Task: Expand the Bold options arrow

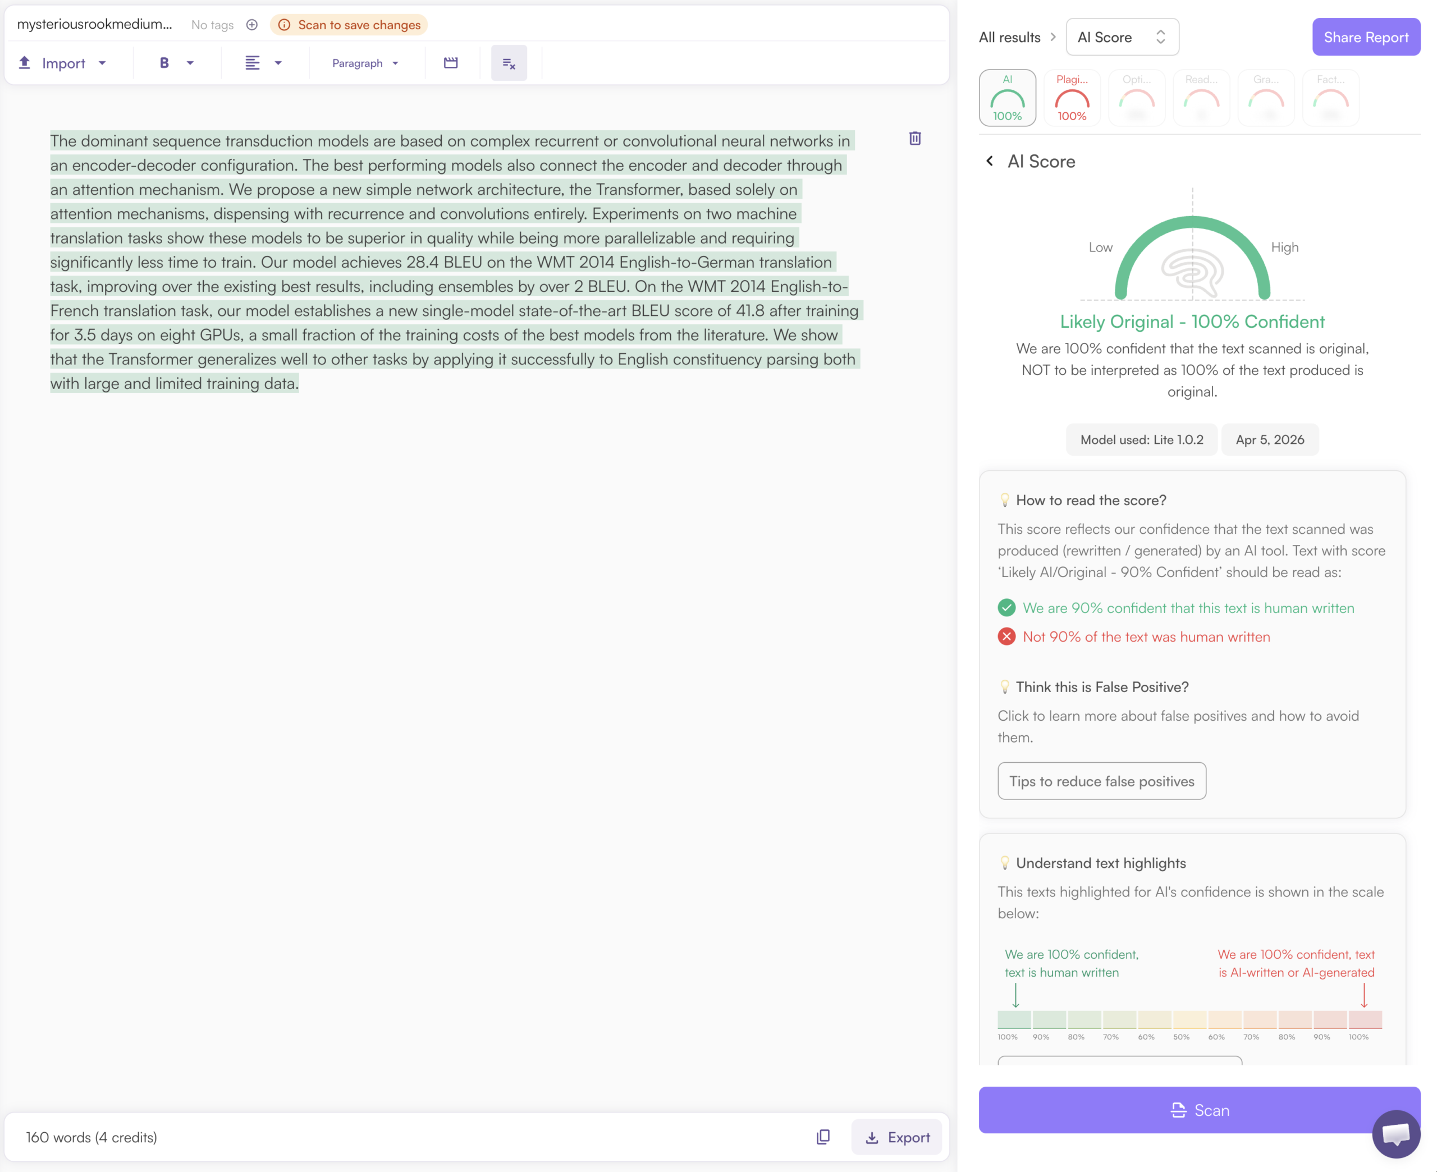Action: coord(190,63)
